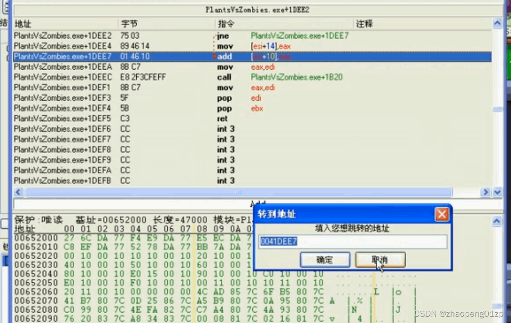The image size is (511, 323).
Task: Click hex row address 00652060
Action: pos(36,292)
